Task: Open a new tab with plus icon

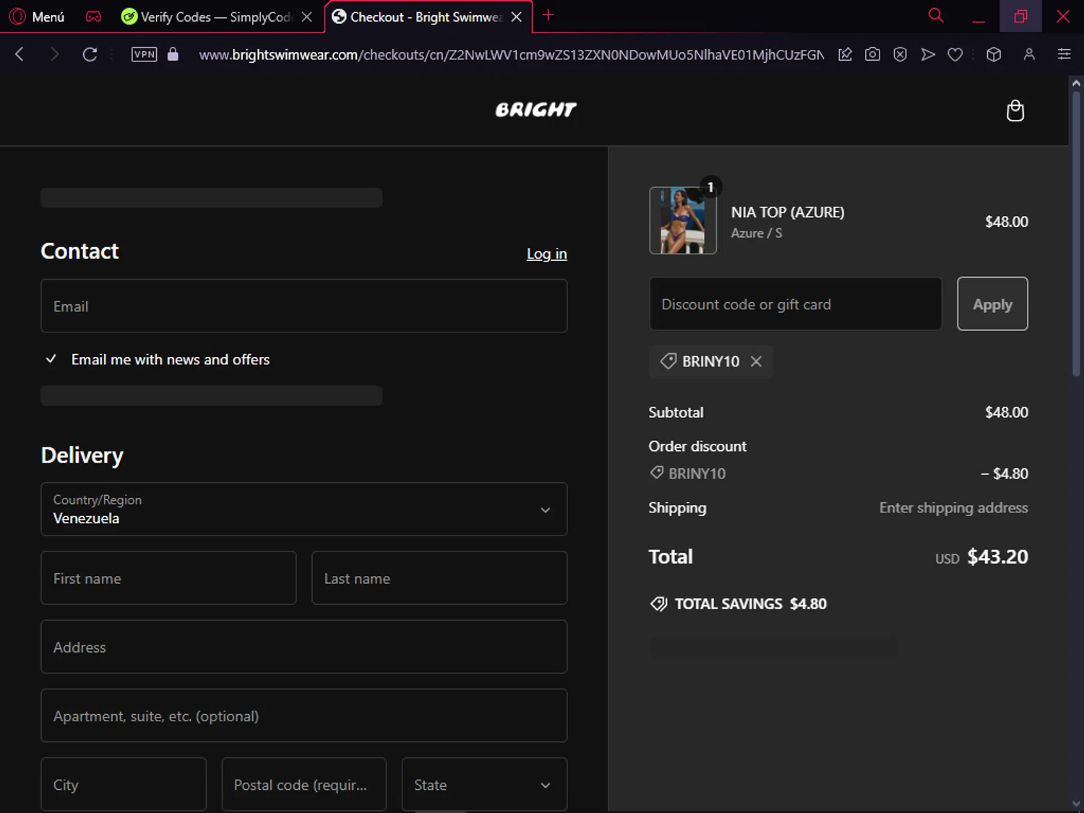Action: pyautogui.click(x=549, y=16)
